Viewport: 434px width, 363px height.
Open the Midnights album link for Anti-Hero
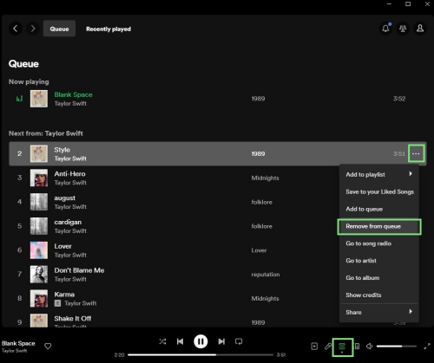click(265, 178)
